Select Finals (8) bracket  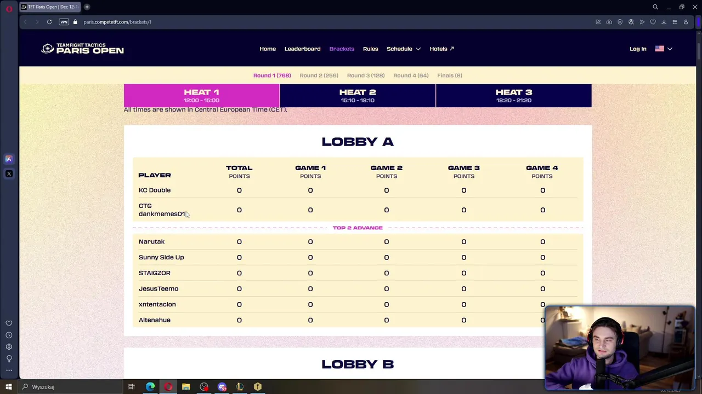450,76
